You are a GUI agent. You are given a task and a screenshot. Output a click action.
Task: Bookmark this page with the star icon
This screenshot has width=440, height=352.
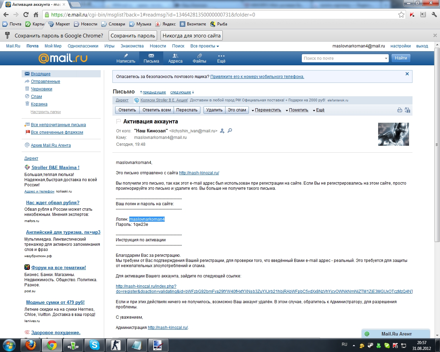pyautogui.click(x=401, y=14)
